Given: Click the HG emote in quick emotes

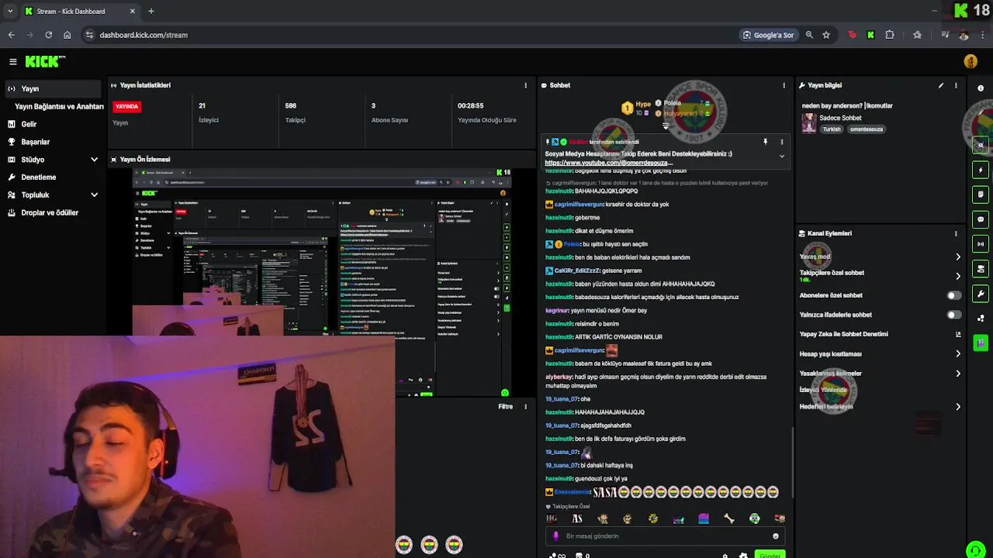Looking at the screenshot, I should 552,518.
